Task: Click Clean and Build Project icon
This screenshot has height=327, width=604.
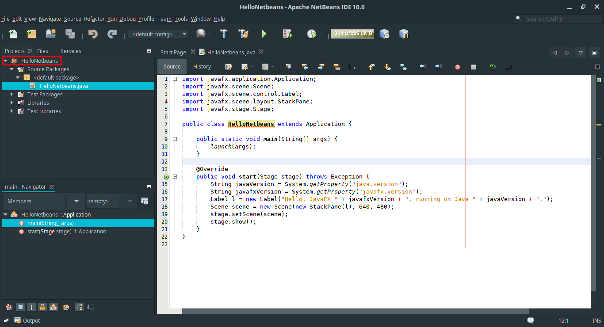Action: [244, 34]
